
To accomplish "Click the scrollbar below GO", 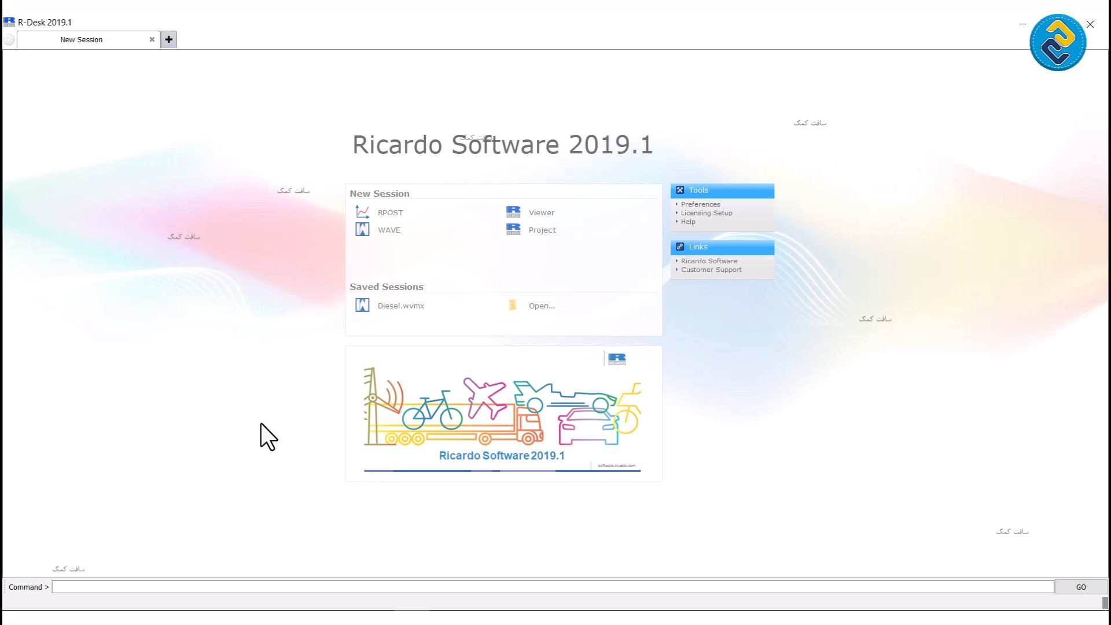I will [x=1105, y=603].
